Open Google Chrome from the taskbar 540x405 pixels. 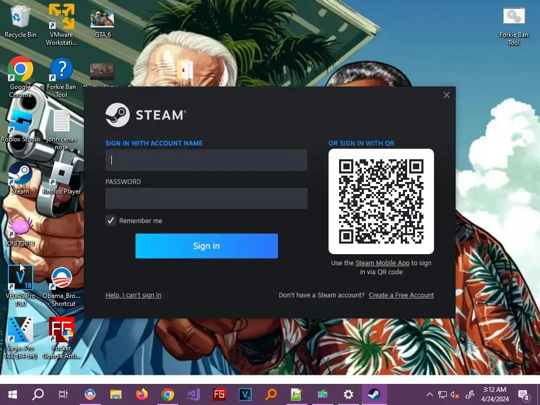[x=167, y=394]
